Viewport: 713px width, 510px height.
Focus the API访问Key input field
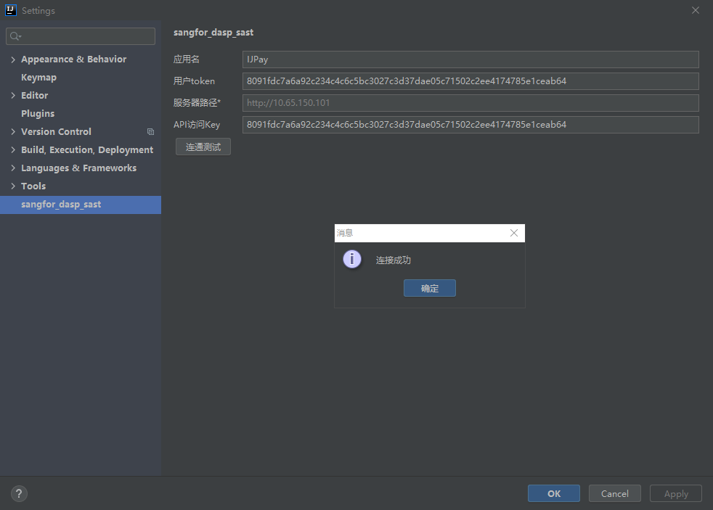470,125
